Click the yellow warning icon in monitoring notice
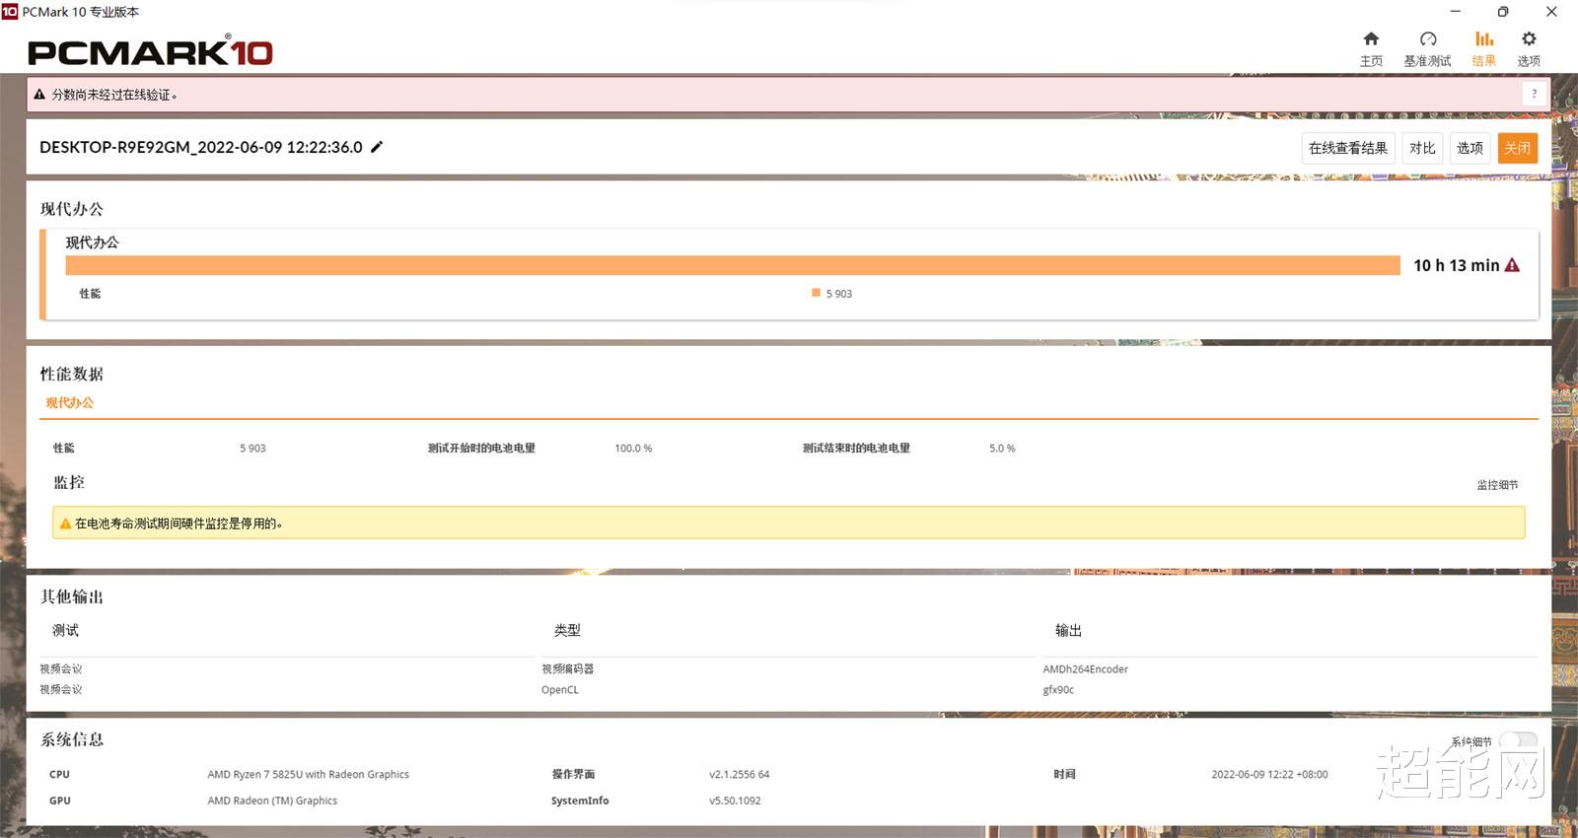 coord(66,524)
